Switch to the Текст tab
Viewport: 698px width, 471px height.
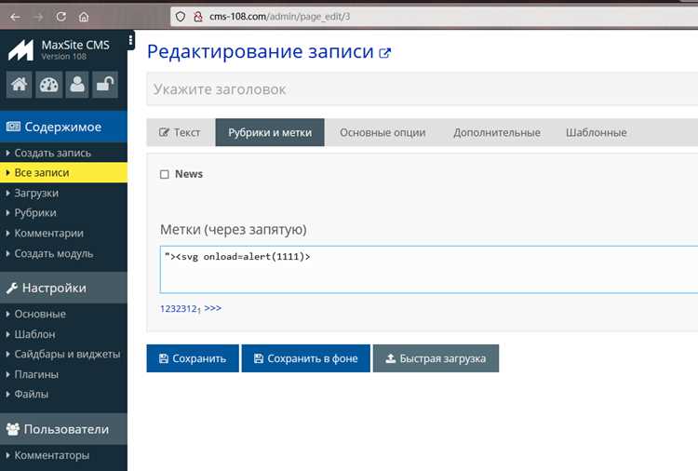click(180, 133)
